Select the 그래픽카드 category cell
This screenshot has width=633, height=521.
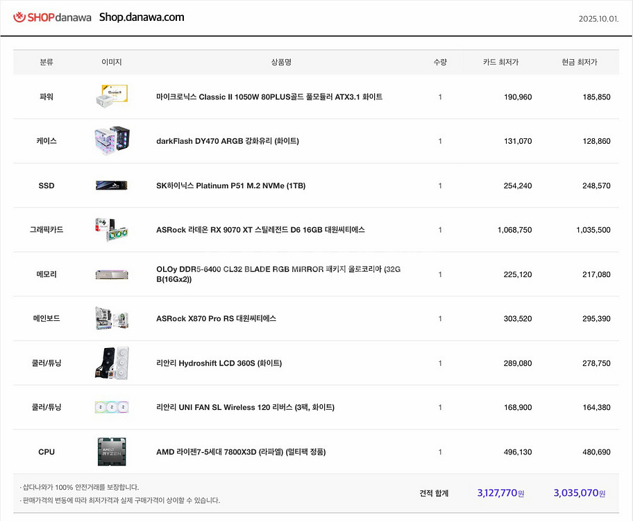(47, 229)
